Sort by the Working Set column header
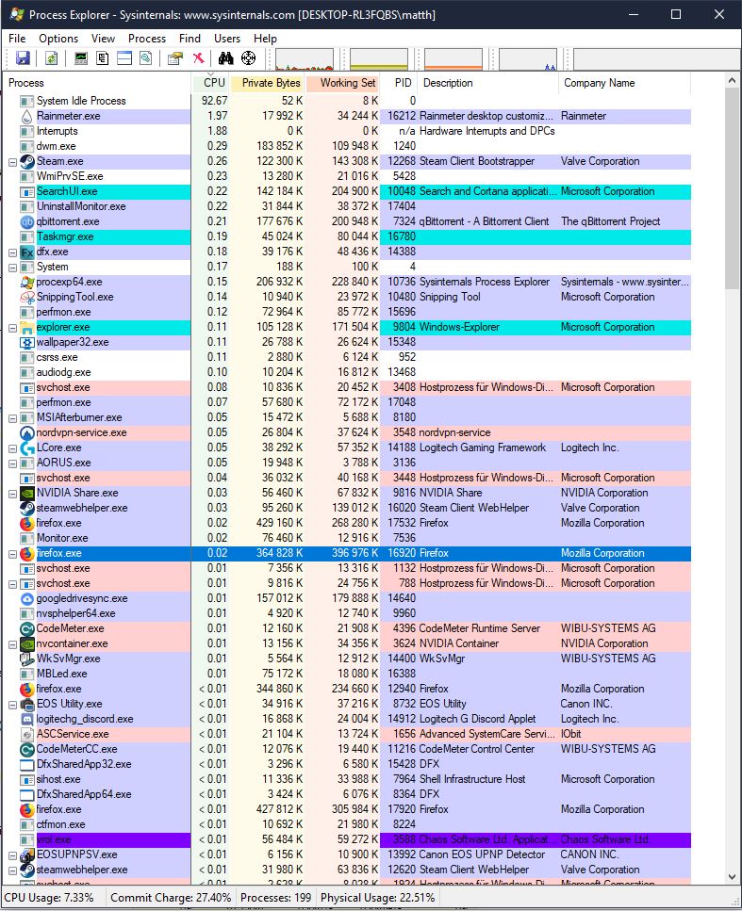Image resolution: width=742 pixels, height=911 pixels. [x=342, y=83]
